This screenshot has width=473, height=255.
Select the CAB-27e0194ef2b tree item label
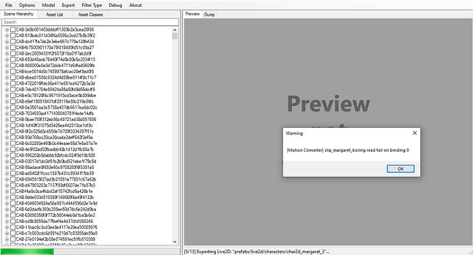(56, 239)
